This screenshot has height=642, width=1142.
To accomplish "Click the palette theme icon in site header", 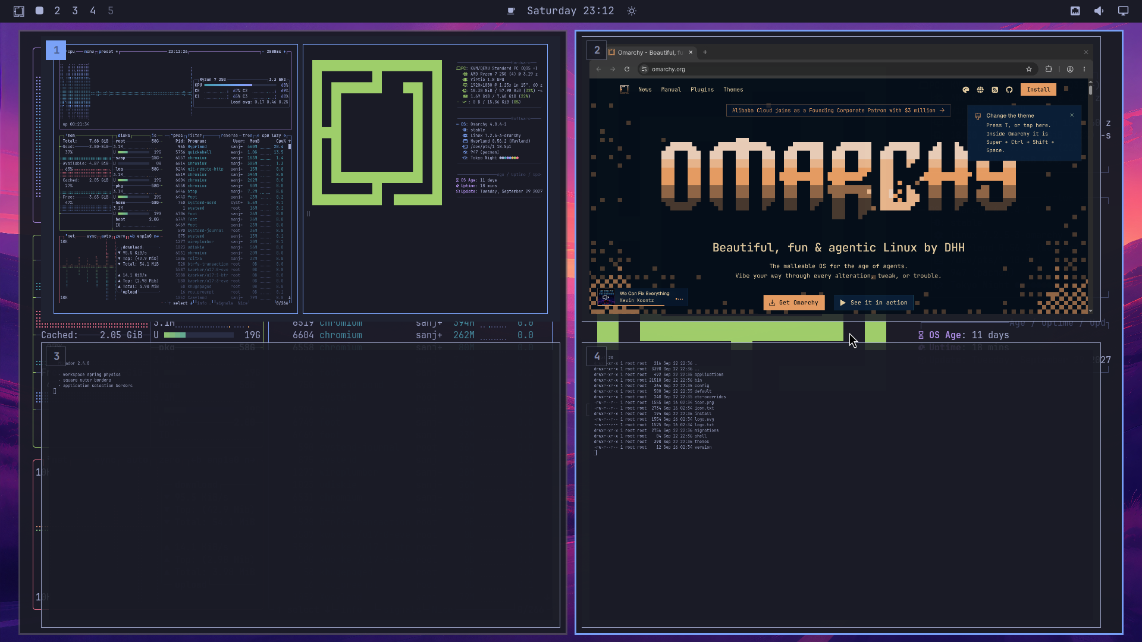I will [966, 90].
